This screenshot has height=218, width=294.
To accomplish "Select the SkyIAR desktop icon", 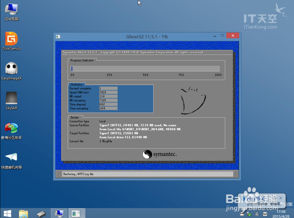I will pyautogui.click(x=11, y=101).
